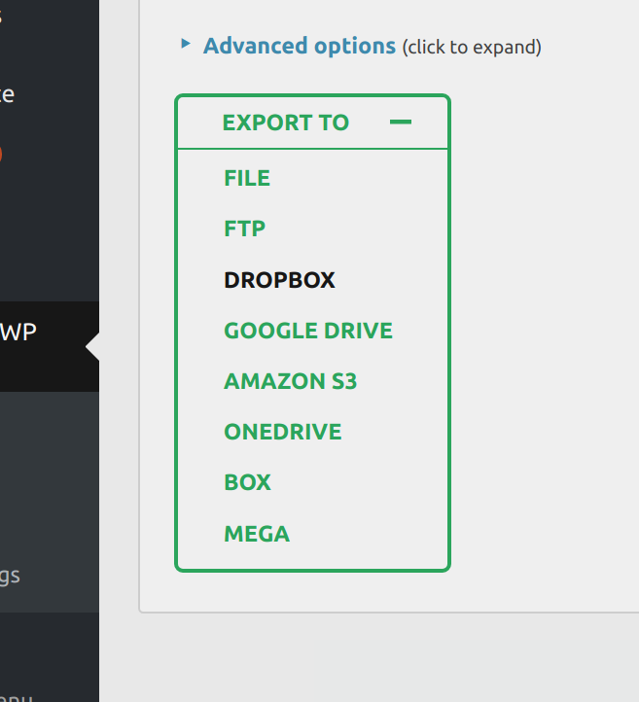
Task: Click the topmost sidebar item ending in 's'
Action: click(x=3, y=18)
